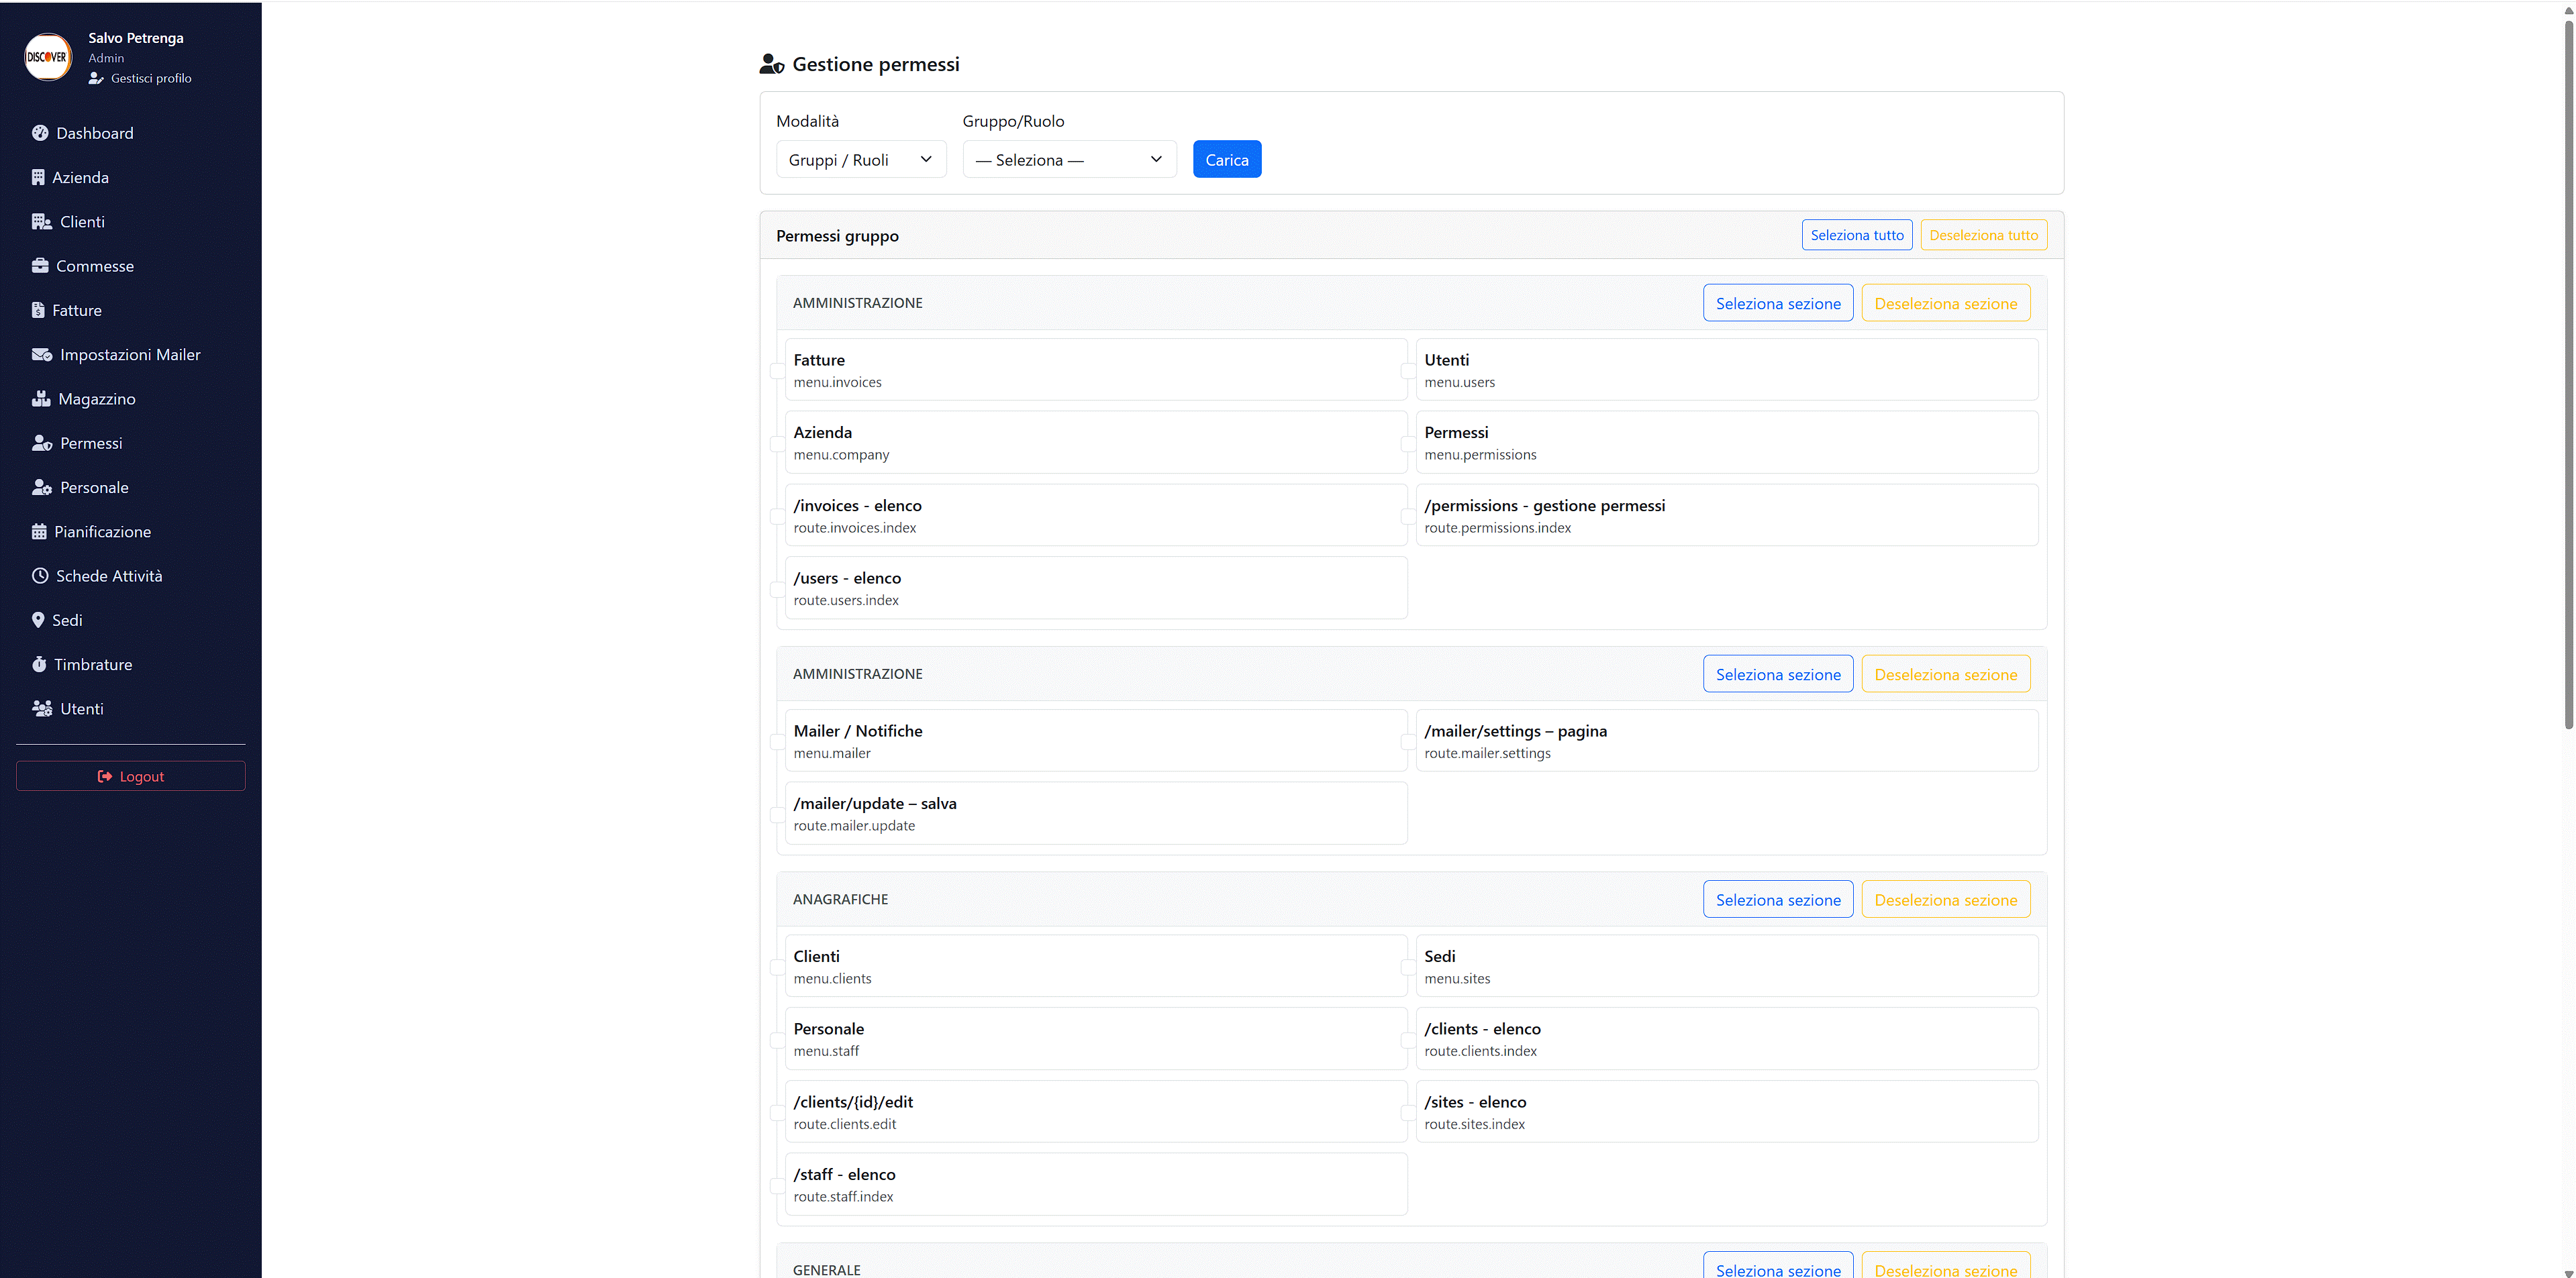The height and width of the screenshot is (1278, 2576).
Task: Click the Sedi location pin icon
Action: coord(38,621)
